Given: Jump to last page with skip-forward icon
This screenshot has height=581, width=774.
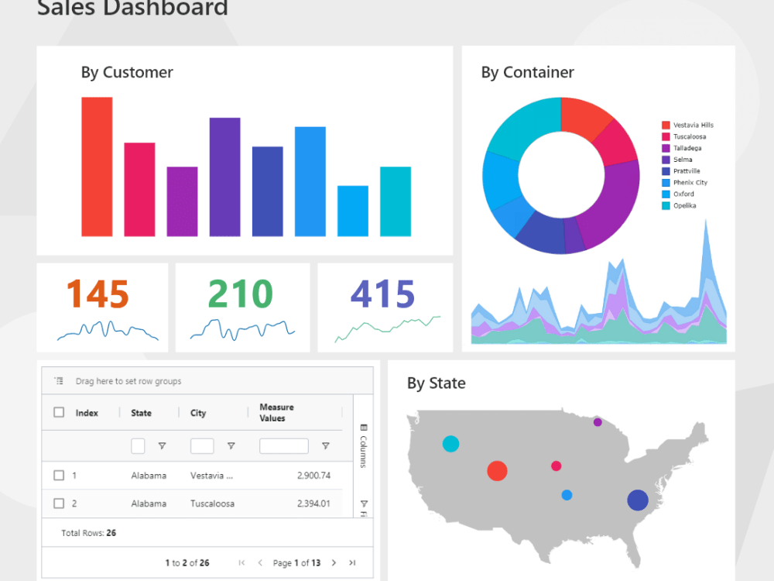Looking at the screenshot, I should click(x=352, y=562).
